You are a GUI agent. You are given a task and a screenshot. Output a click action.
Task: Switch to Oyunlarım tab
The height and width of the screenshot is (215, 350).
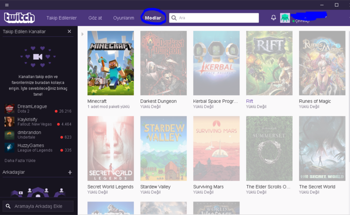pyautogui.click(x=124, y=18)
